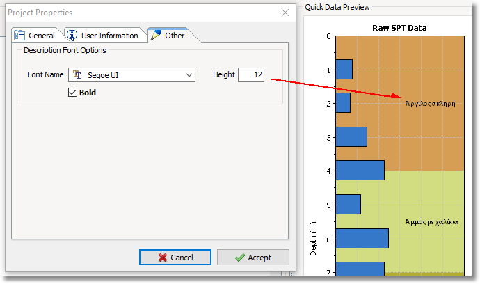Screen dimensions: 480x284
Task: Click the User Information info icon
Action: (72, 35)
